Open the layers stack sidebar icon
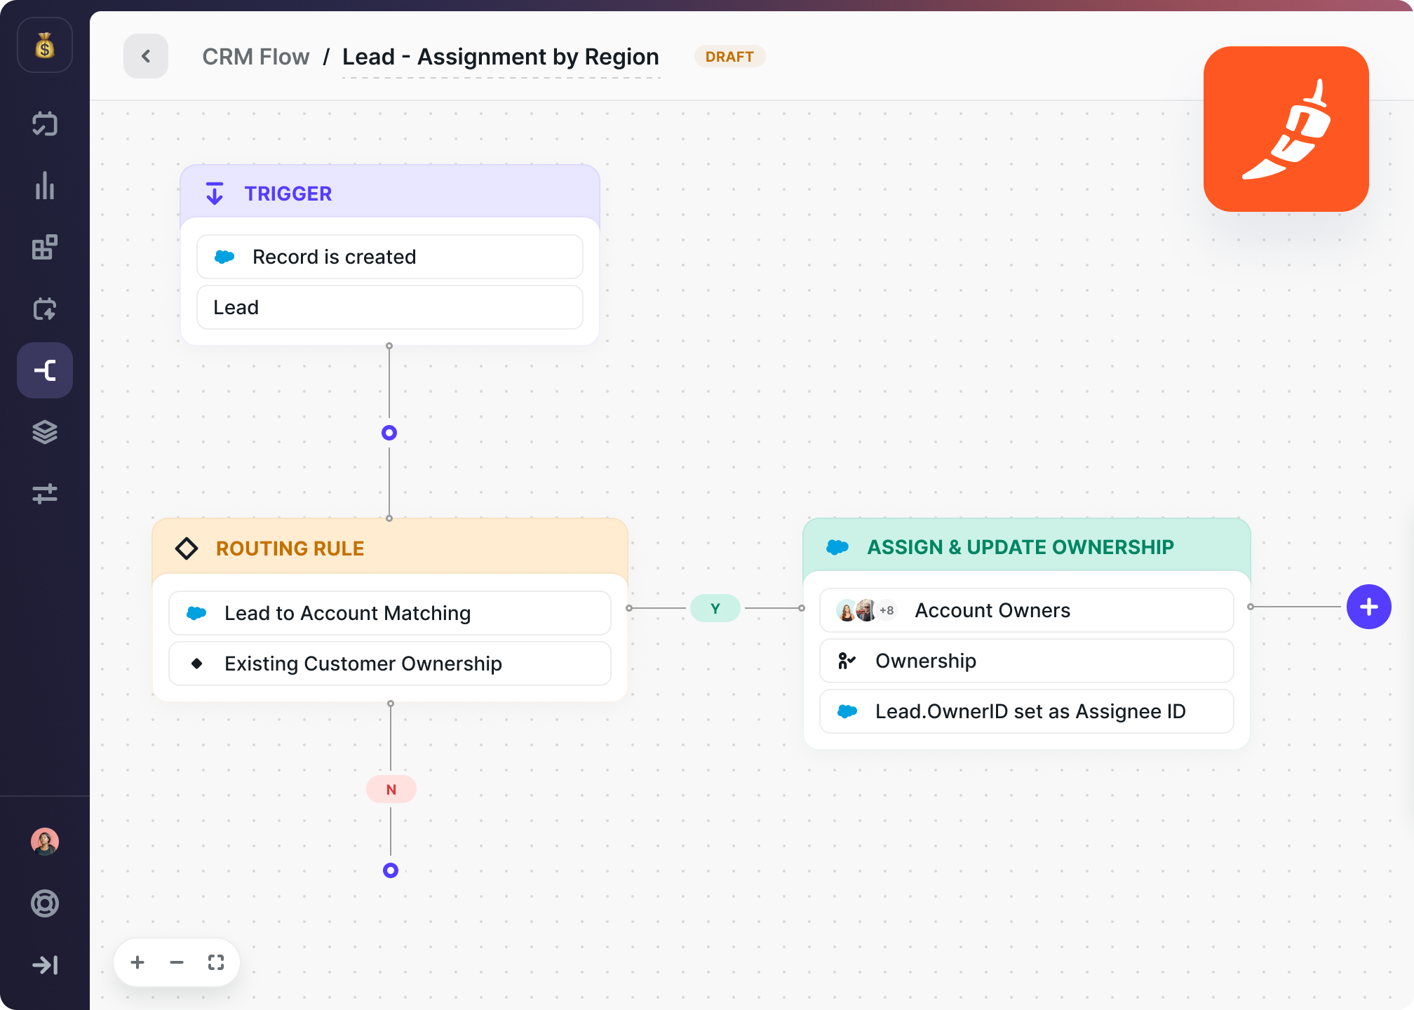Image resolution: width=1414 pixels, height=1010 pixels. (45, 432)
